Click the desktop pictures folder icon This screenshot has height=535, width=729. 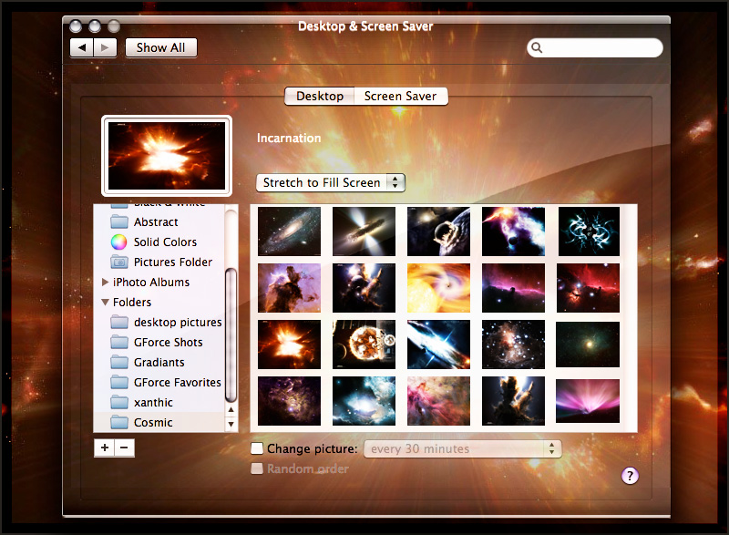(119, 322)
